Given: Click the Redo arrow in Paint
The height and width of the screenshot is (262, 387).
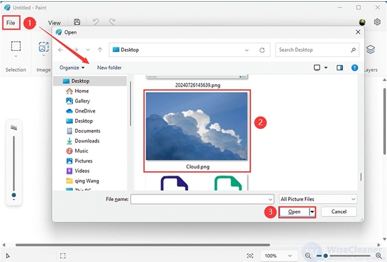Looking at the screenshot, I should 112,22.
